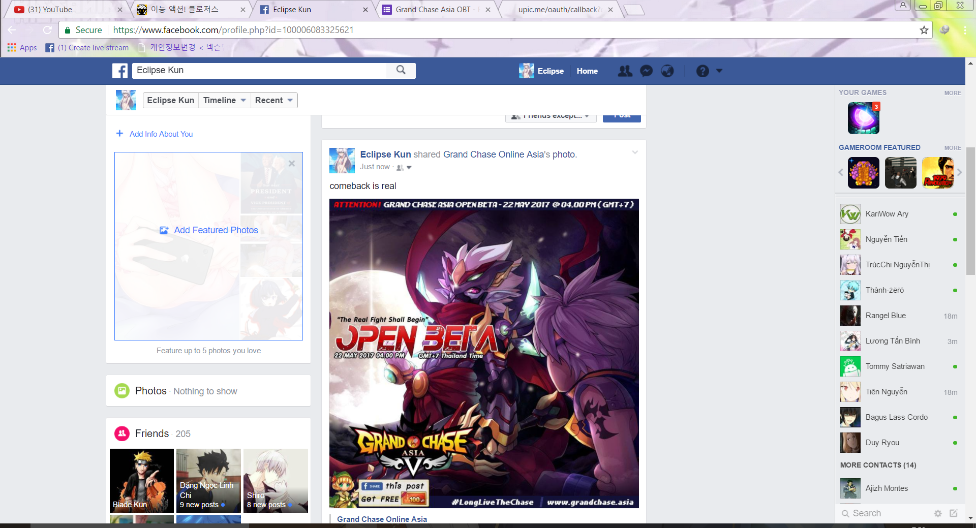The image size is (976, 528).
Task: Open the Apps bookmarks shortcut
Action: click(22, 47)
